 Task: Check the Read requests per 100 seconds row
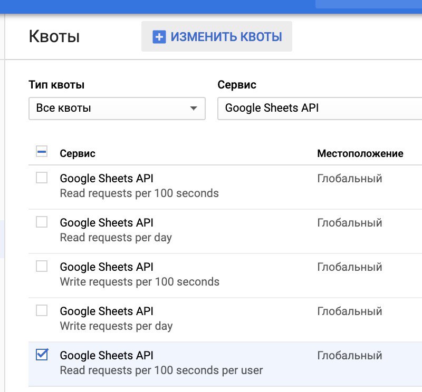tap(42, 178)
